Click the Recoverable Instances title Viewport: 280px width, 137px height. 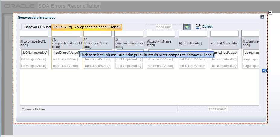coord(37,18)
